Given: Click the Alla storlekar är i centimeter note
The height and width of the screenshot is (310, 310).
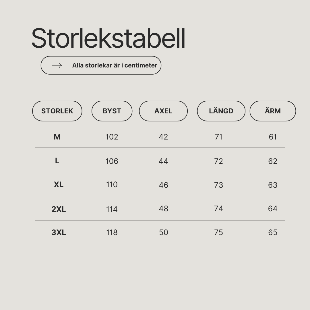Looking at the screenshot, I should [x=115, y=65].
